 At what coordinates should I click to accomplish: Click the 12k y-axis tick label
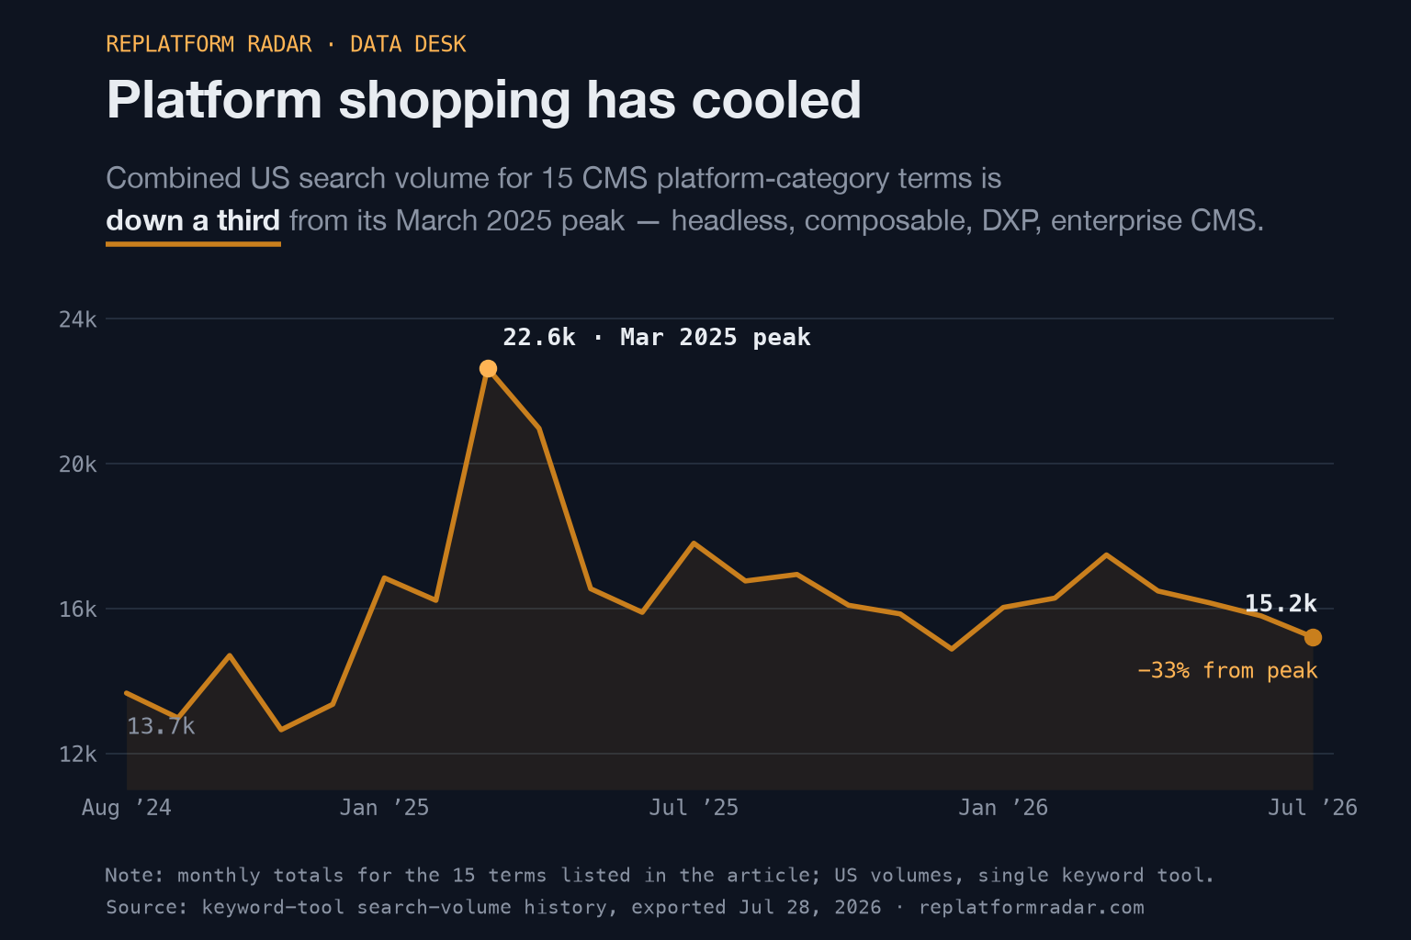[x=78, y=755]
